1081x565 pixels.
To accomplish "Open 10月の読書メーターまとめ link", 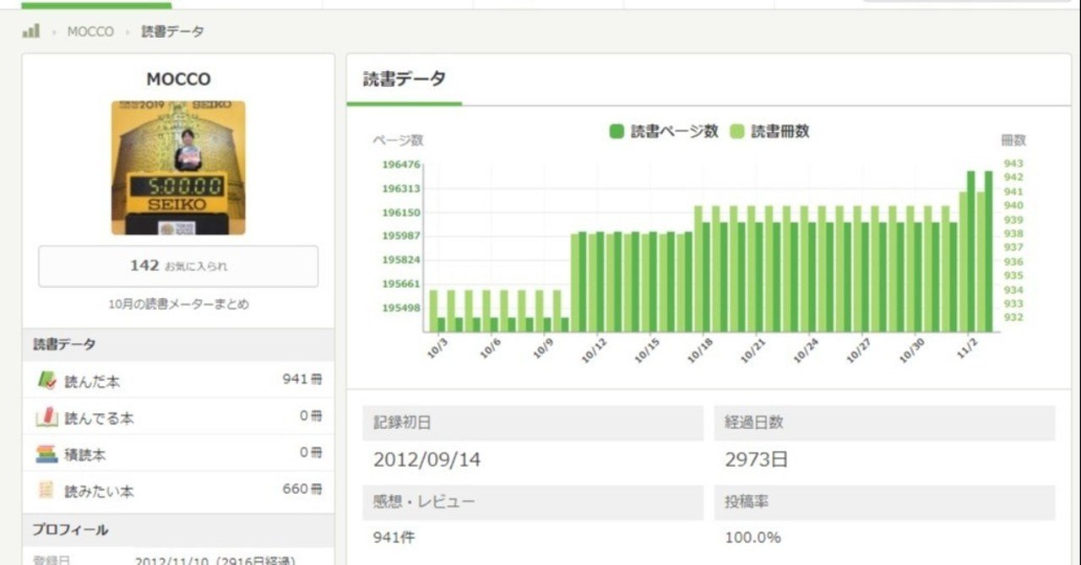I will point(178,304).
